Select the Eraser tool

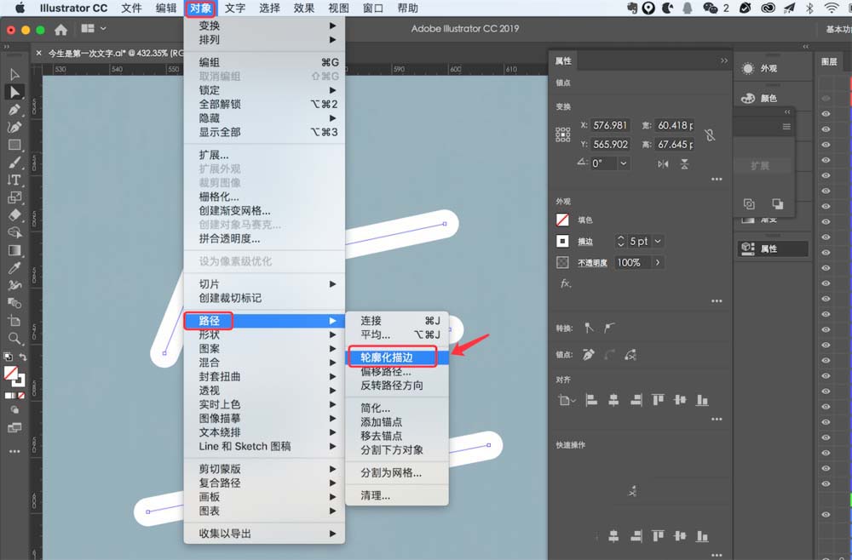pos(14,214)
